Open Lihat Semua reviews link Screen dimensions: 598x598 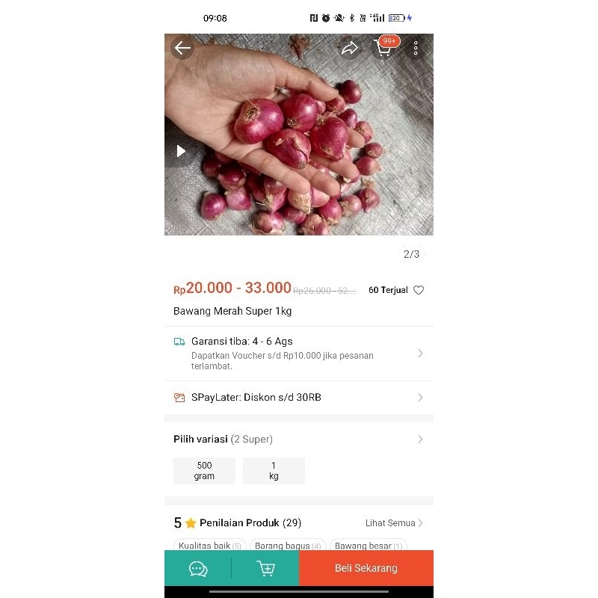point(394,523)
